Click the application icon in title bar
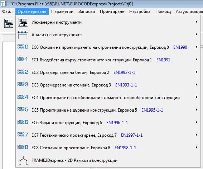 pos(4,4)
